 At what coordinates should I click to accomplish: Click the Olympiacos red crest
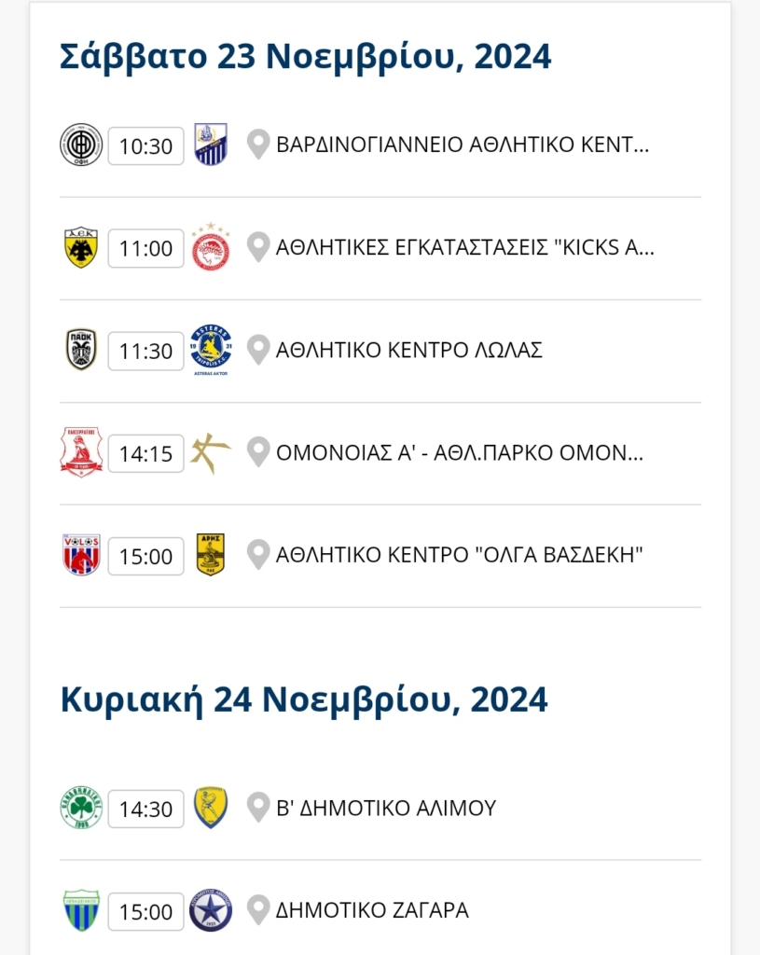tap(211, 247)
